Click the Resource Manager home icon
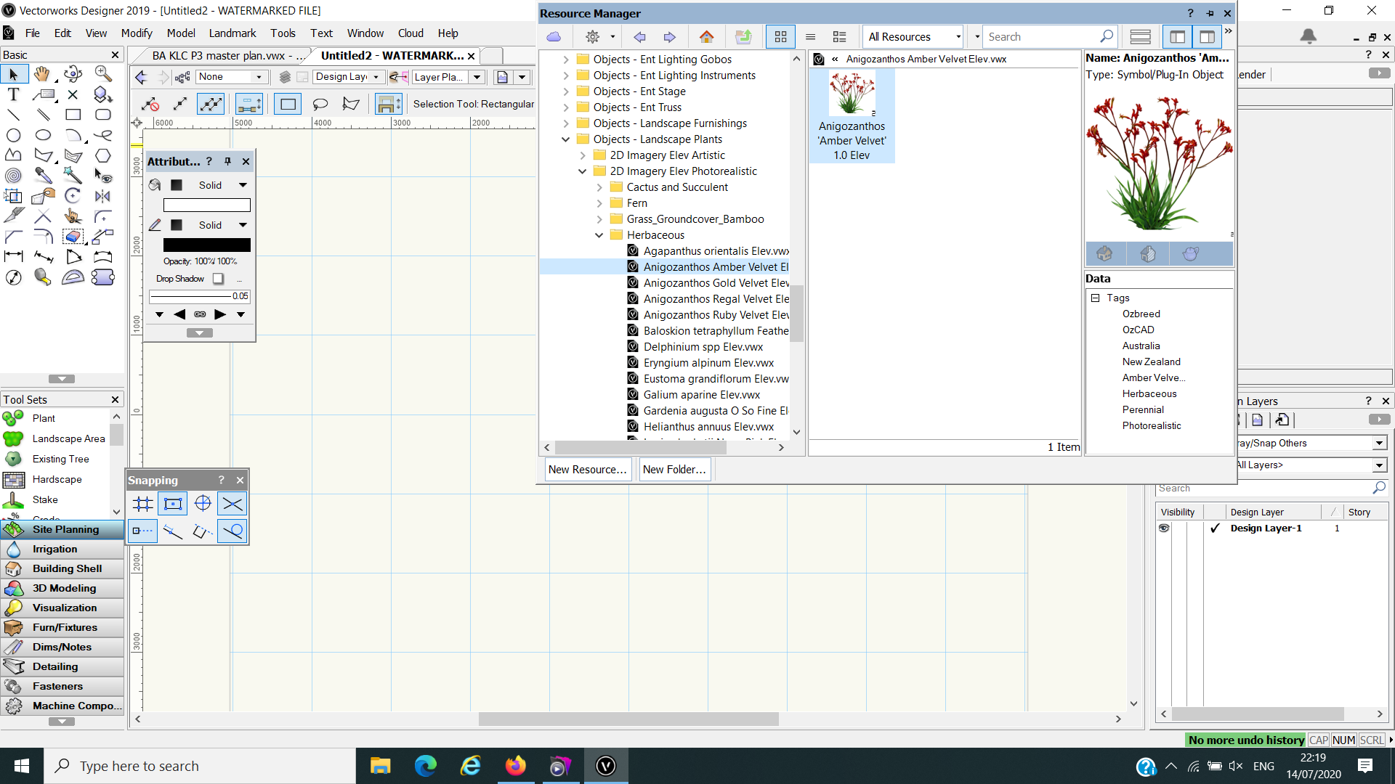This screenshot has width=1395, height=784. [x=706, y=37]
